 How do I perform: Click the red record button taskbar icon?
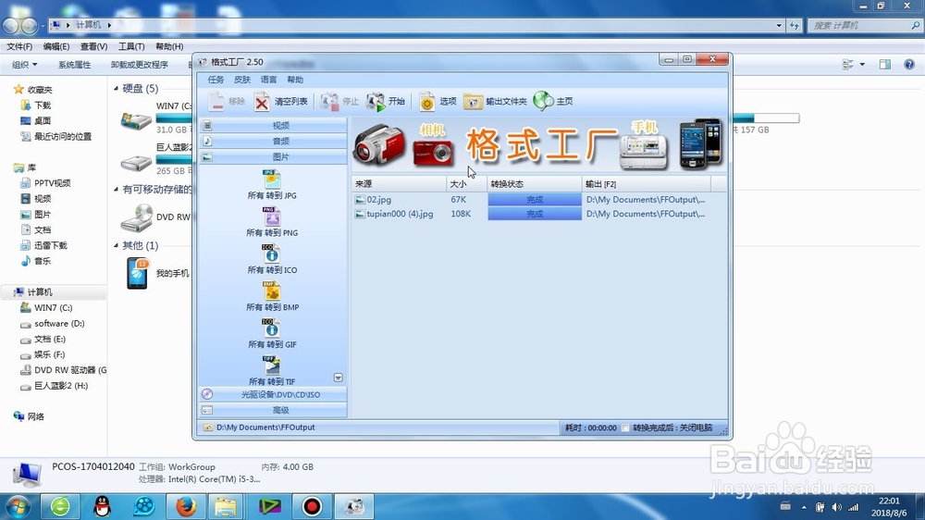pos(312,506)
